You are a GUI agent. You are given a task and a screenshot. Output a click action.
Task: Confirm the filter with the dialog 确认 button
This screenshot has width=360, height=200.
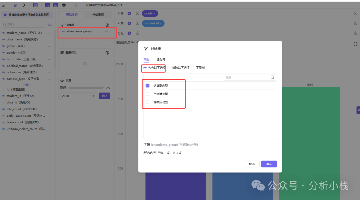pyautogui.click(x=269, y=164)
